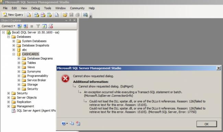Expand the Tables folder under CASHCARDS

point(19,63)
